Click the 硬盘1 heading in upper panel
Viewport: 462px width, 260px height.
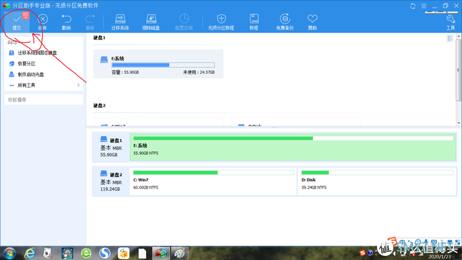coord(99,38)
